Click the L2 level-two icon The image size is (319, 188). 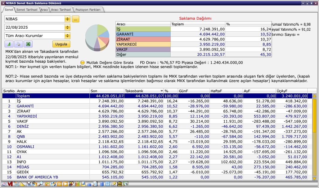click(x=108, y=184)
